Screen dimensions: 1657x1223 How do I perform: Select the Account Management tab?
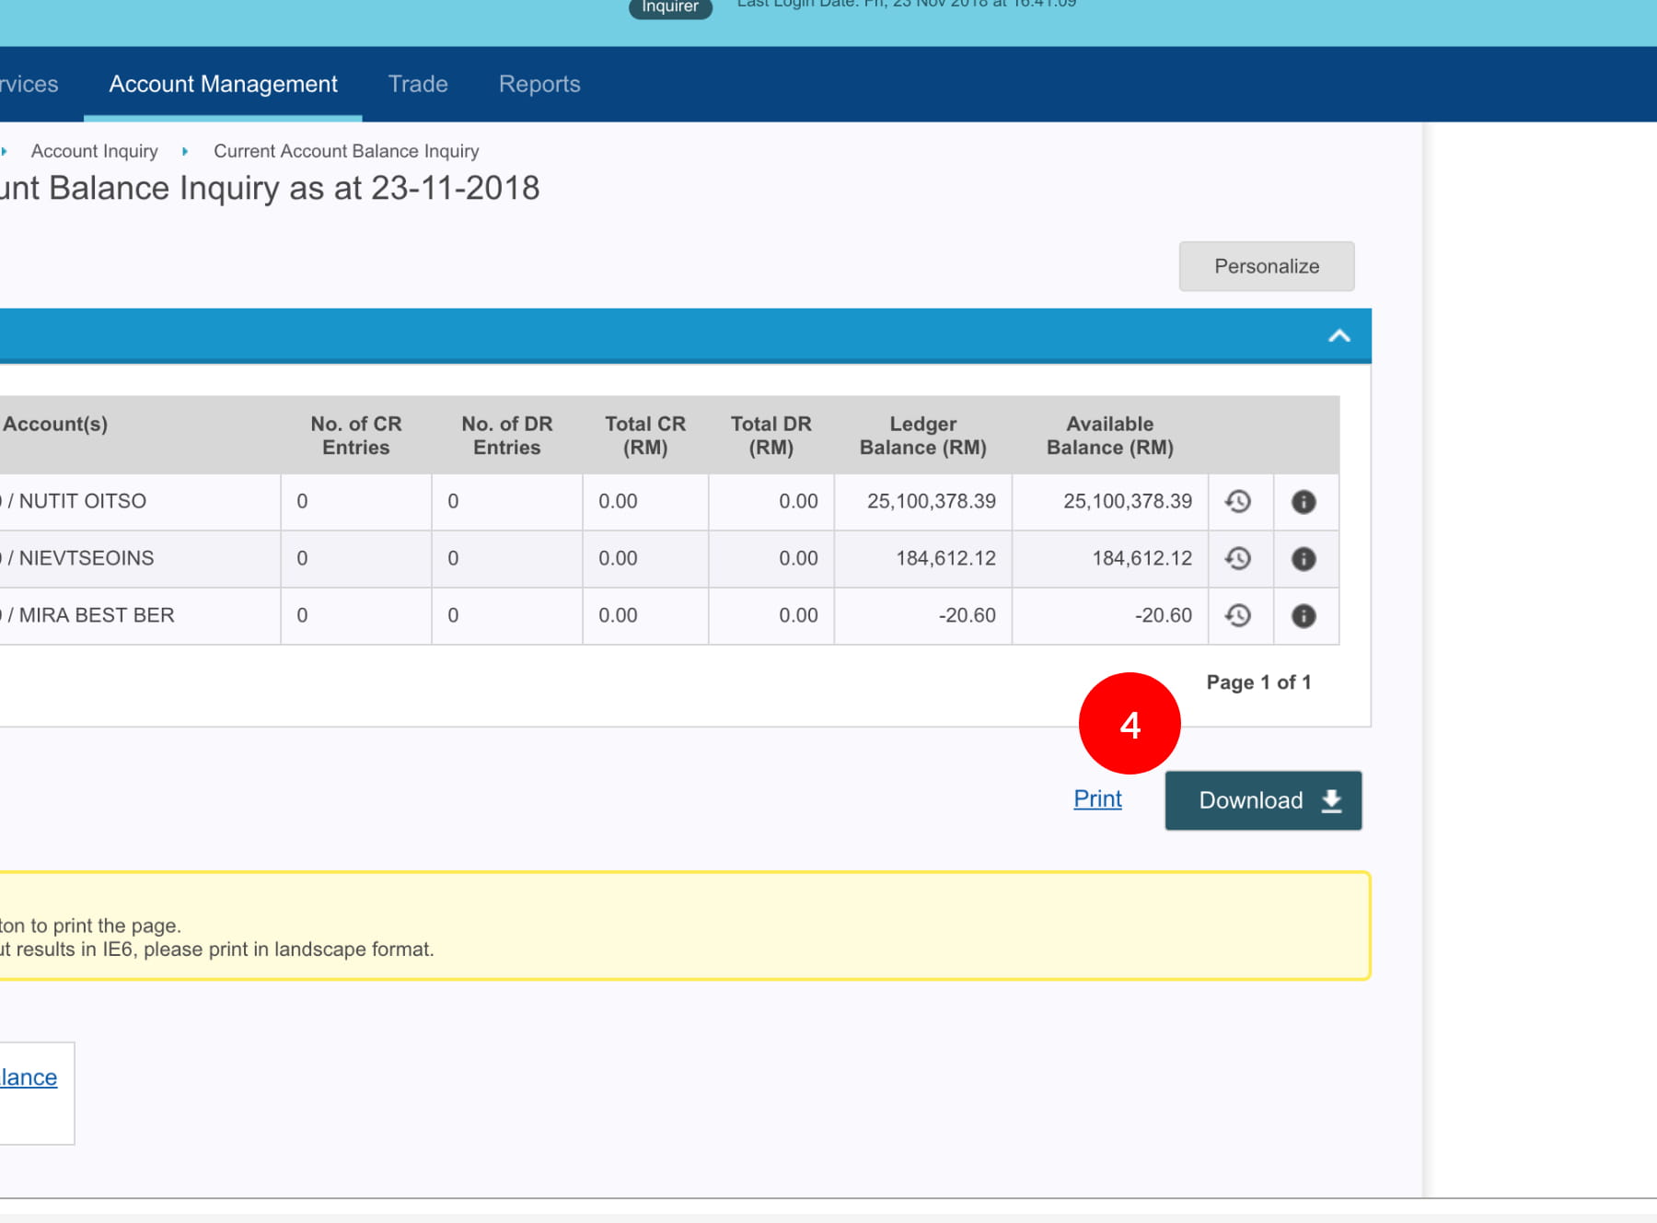(223, 84)
